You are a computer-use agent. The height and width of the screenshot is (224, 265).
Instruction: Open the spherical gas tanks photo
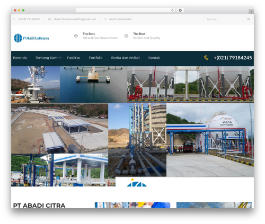tap(190, 84)
